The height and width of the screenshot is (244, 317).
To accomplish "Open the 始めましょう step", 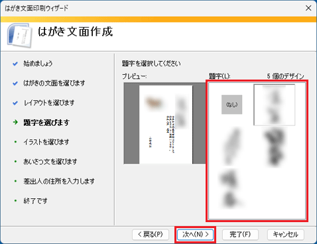I will (x=38, y=64).
